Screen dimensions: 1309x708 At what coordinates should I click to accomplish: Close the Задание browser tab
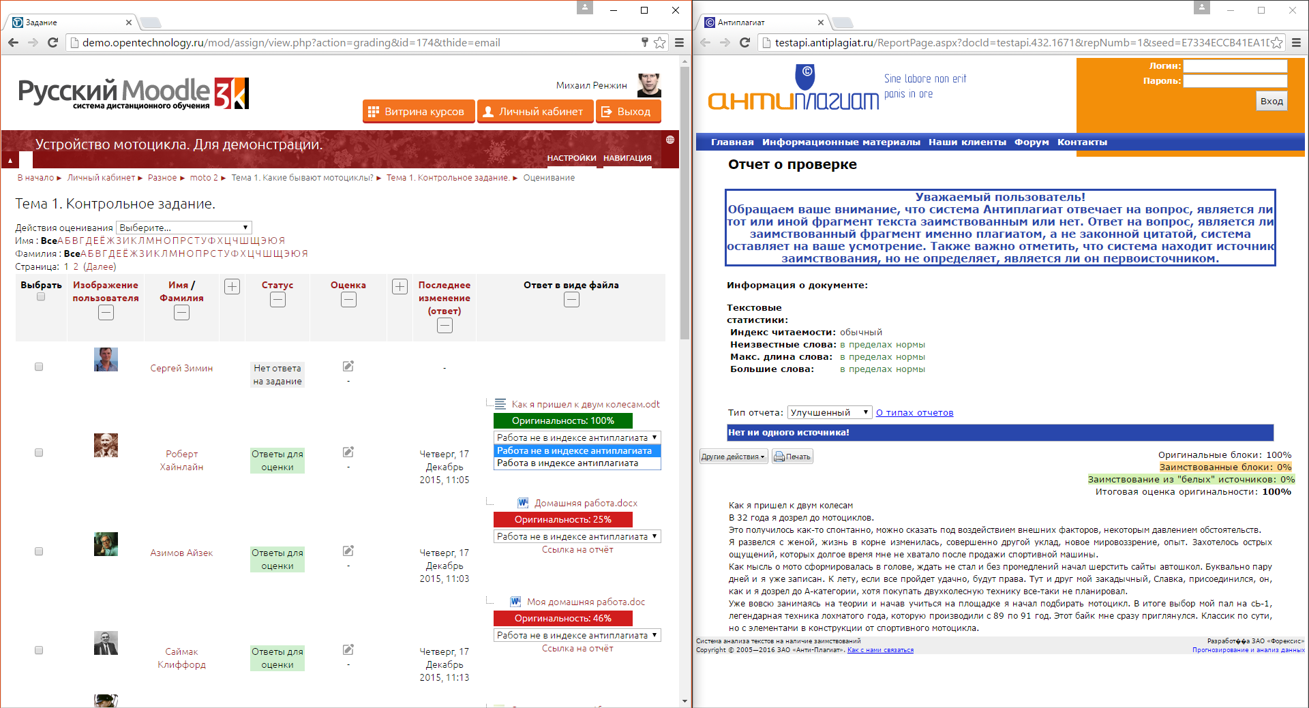tap(128, 22)
